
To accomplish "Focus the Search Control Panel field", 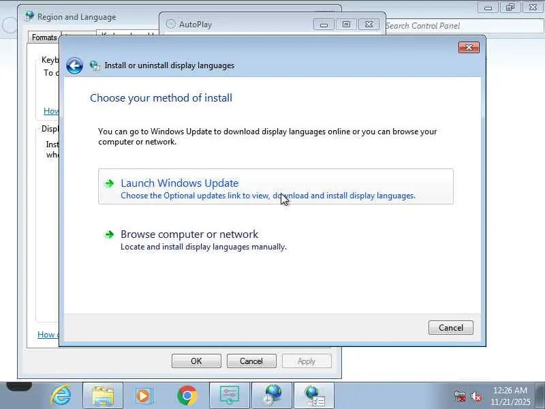I will coord(464,26).
